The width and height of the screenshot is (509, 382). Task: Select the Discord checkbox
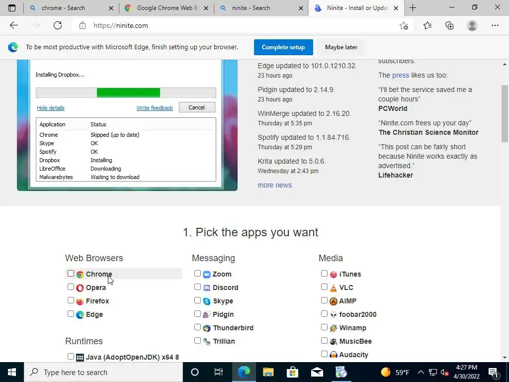197,287
